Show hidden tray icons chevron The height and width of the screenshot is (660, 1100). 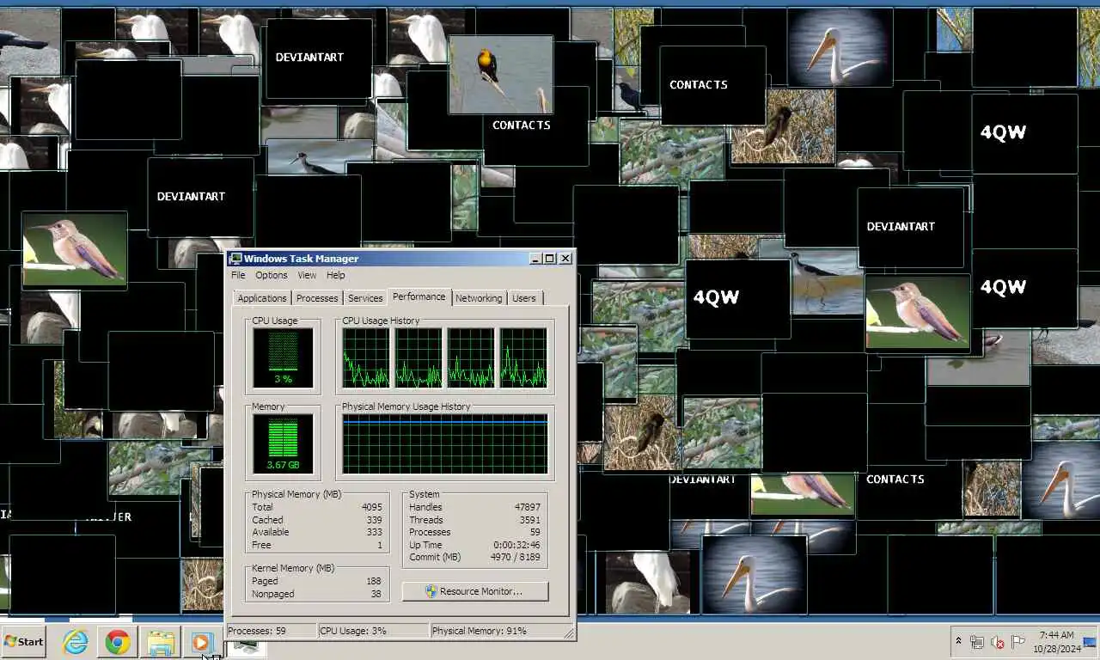coord(958,642)
